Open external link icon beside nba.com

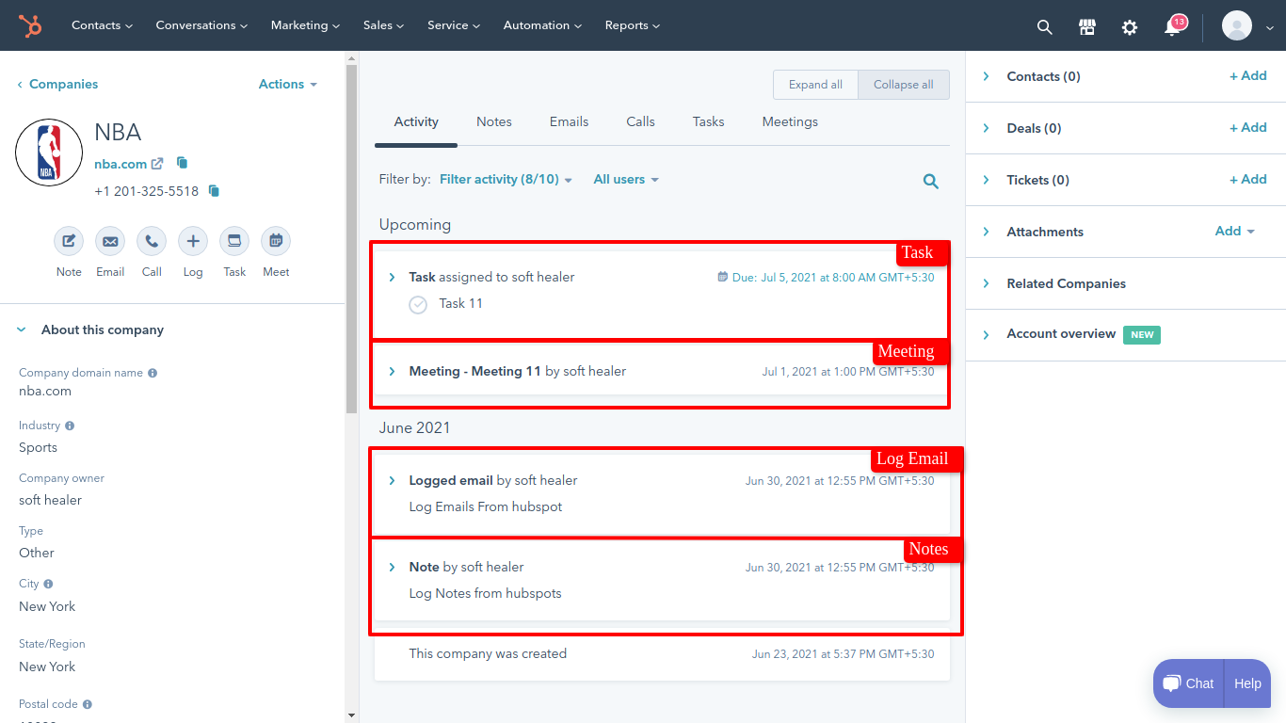pos(157,164)
